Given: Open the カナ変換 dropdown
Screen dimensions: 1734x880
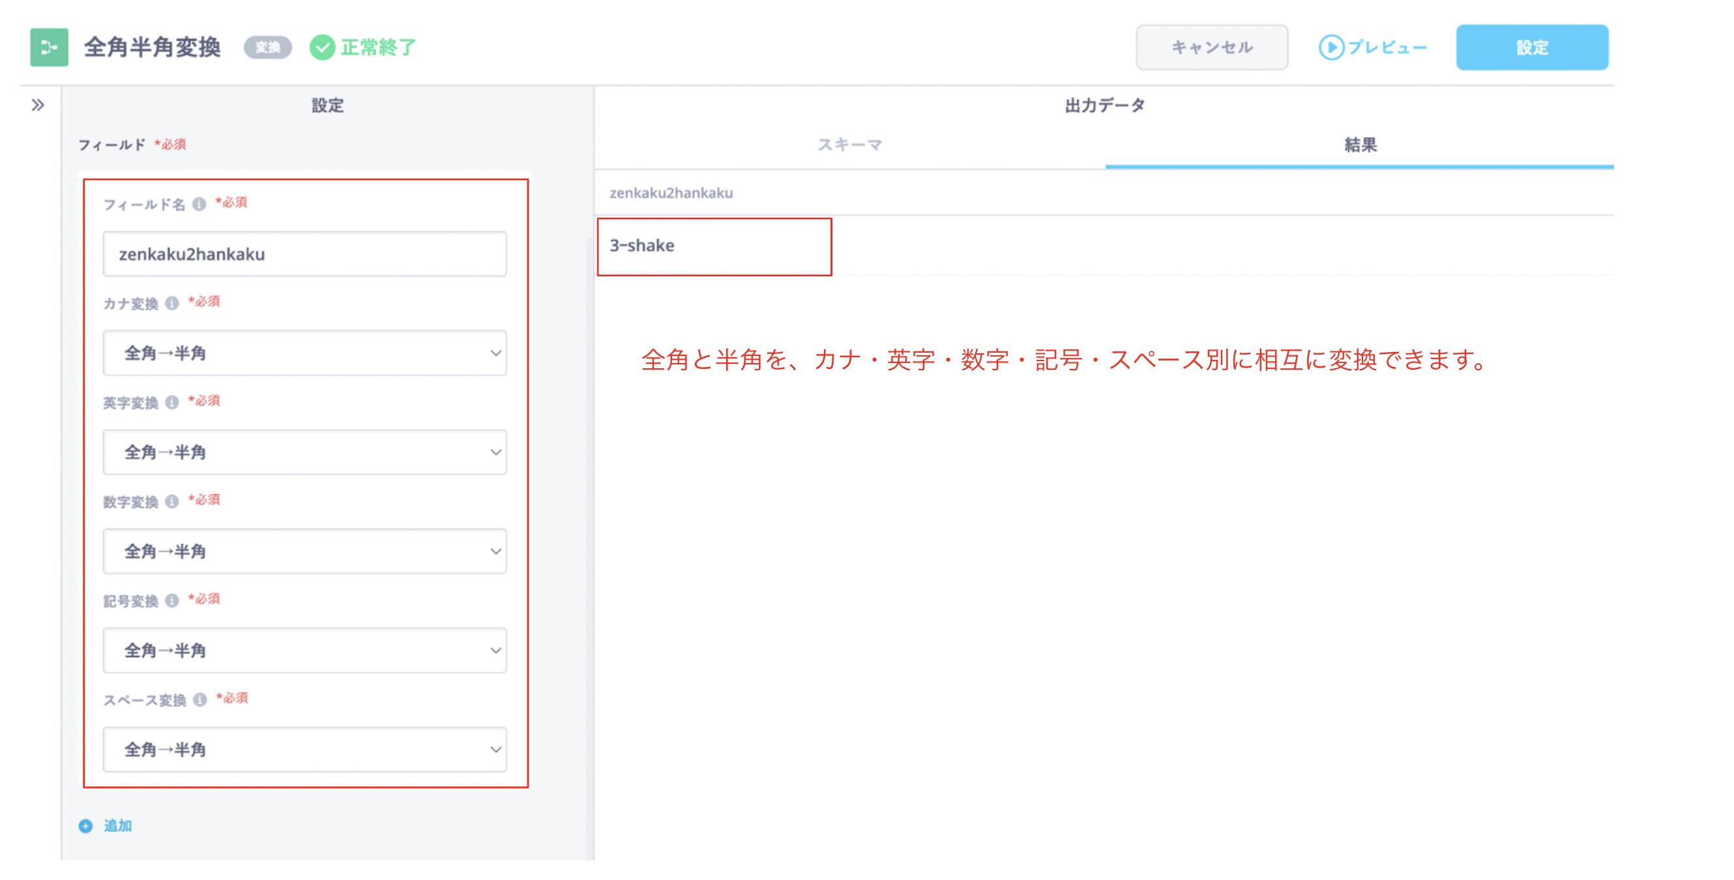Looking at the screenshot, I should (x=304, y=353).
